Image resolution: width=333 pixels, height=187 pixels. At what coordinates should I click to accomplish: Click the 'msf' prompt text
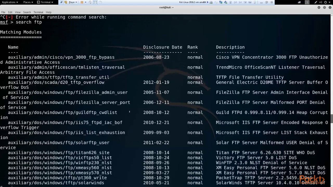tap(4, 22)
